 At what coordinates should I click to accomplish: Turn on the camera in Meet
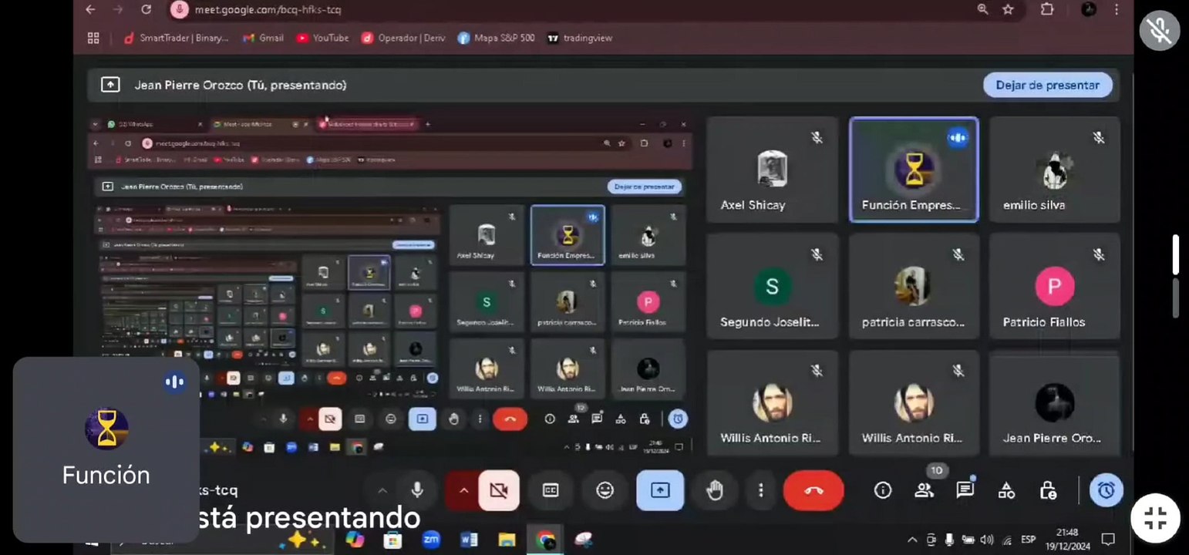tap(498, 490)
